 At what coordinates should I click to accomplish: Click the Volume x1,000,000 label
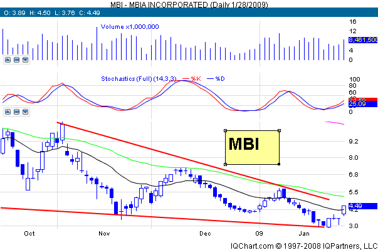130,27
